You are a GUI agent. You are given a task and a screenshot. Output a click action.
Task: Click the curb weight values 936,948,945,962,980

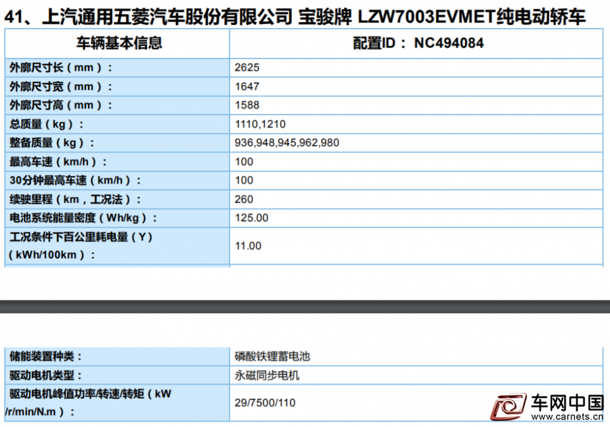(287, 143)
